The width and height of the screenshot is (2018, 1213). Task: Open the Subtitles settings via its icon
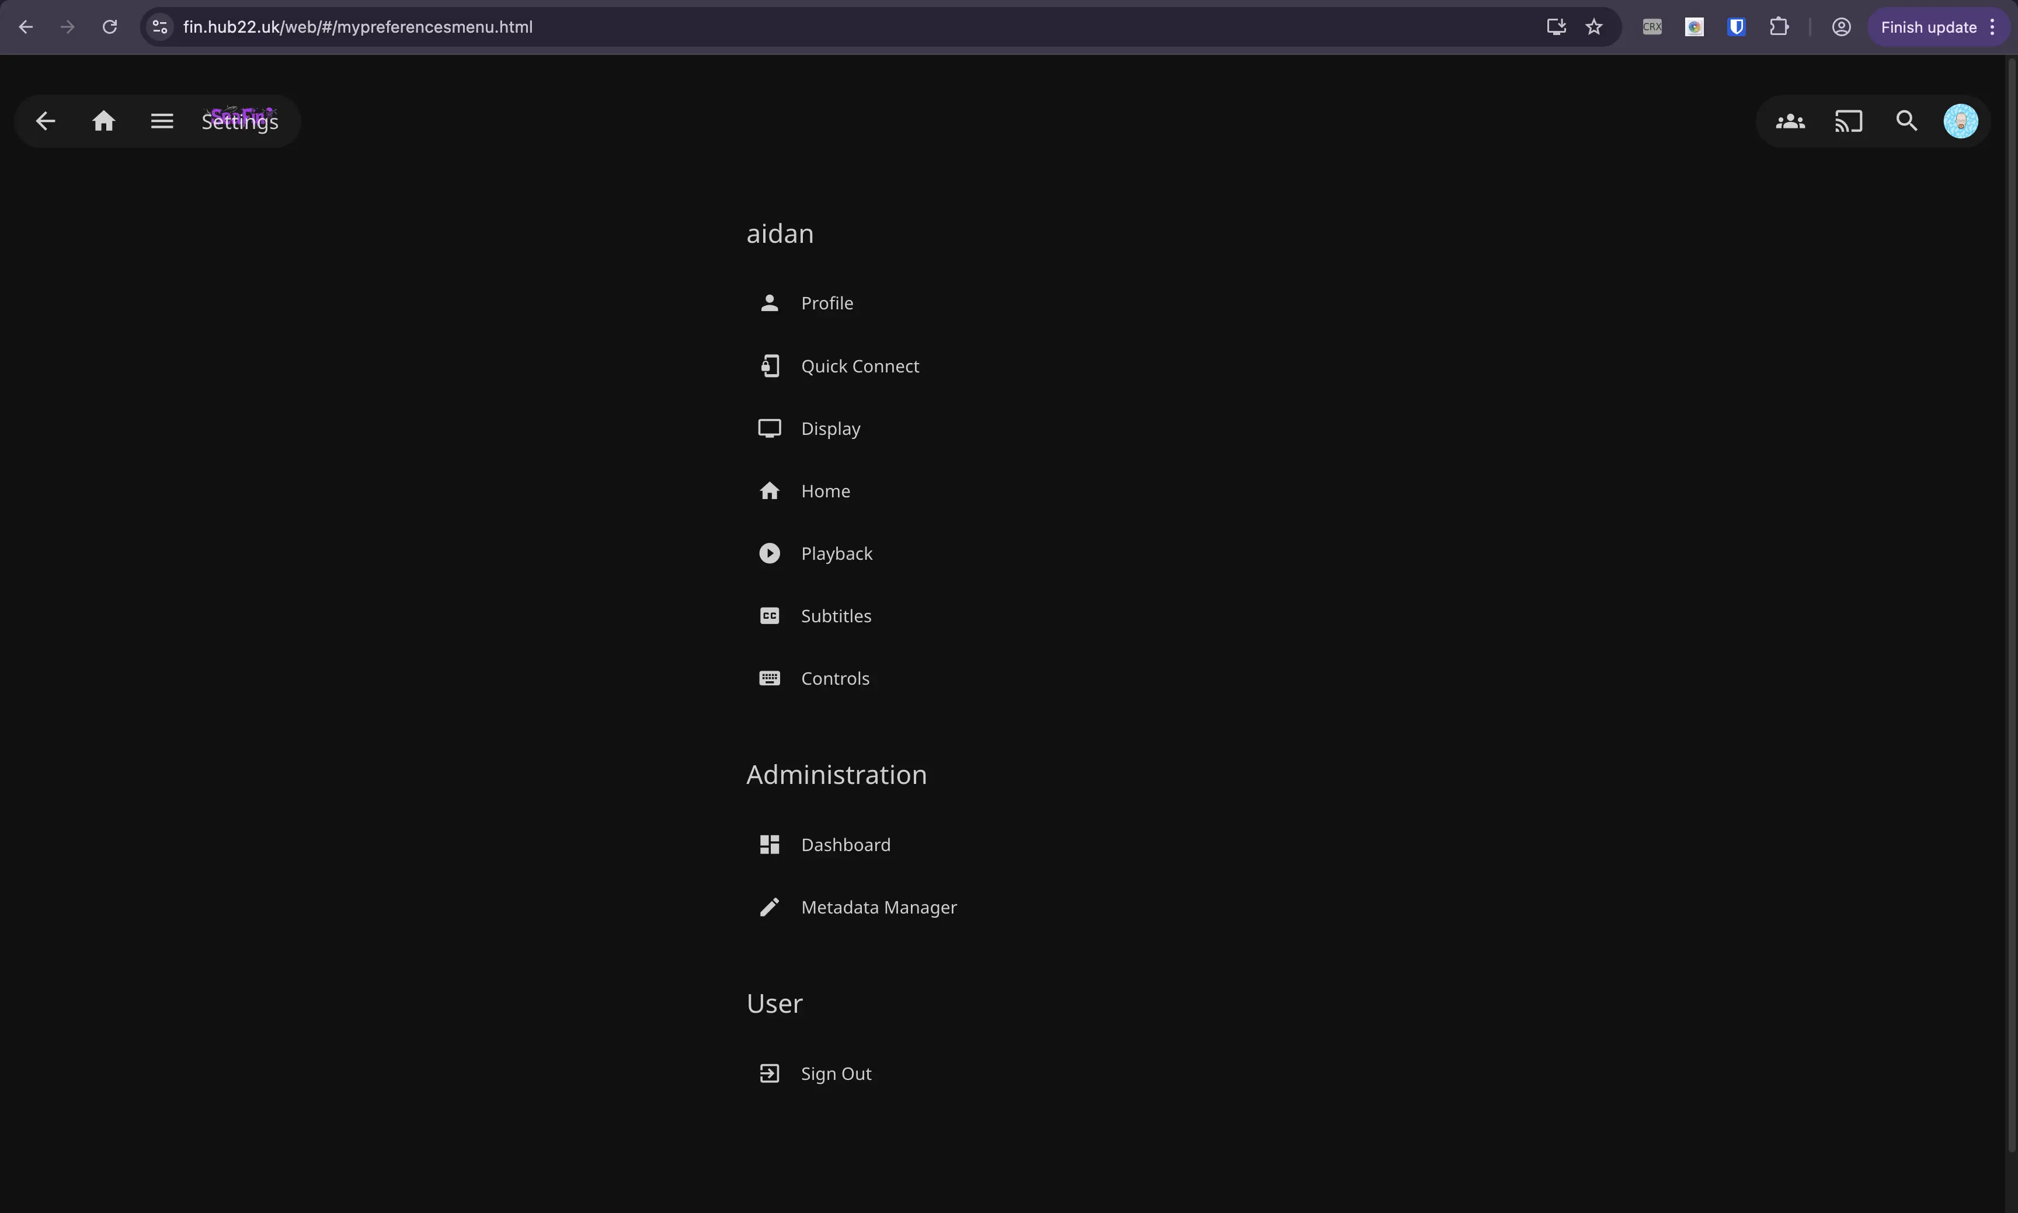point(768,615)
